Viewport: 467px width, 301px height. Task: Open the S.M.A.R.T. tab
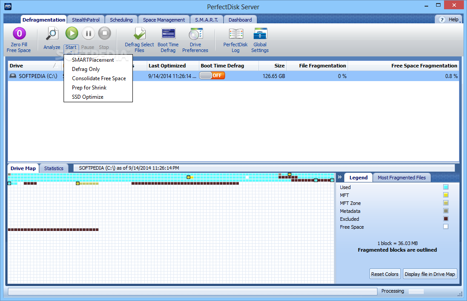coord(207,20)
